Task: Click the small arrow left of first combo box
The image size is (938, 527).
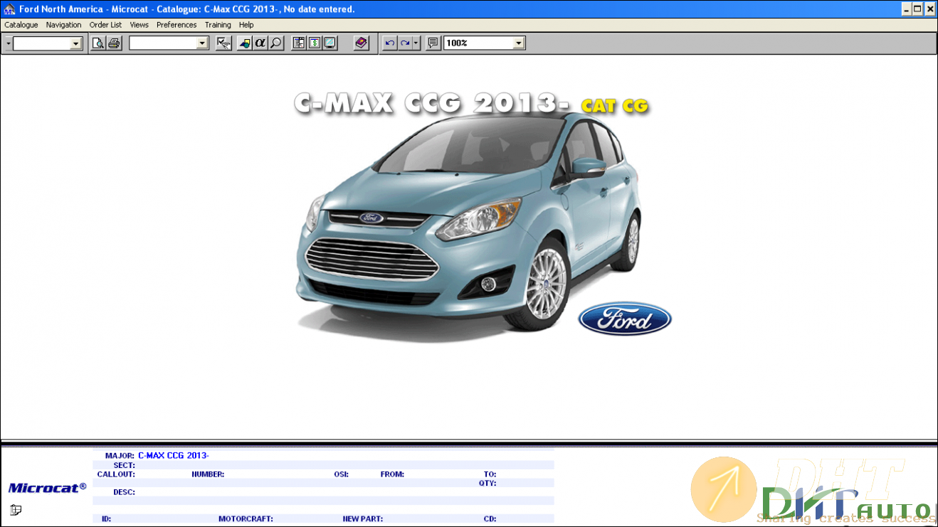Action: pyautogui.click(x=8, y=43)
